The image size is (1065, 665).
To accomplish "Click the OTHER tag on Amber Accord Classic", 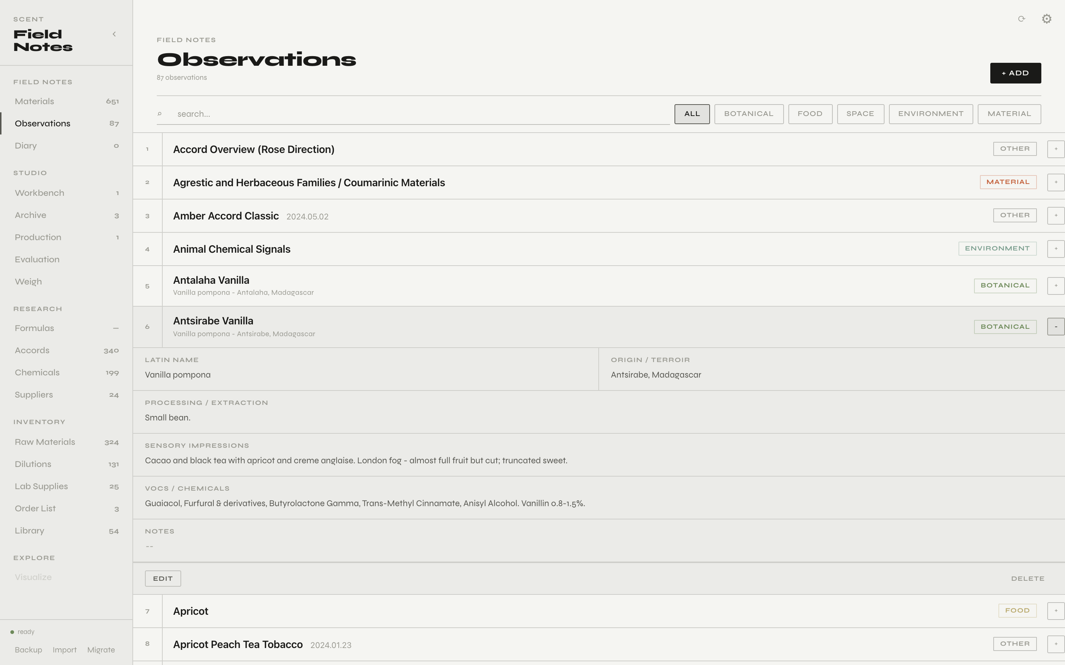I will coord(1014,215).
